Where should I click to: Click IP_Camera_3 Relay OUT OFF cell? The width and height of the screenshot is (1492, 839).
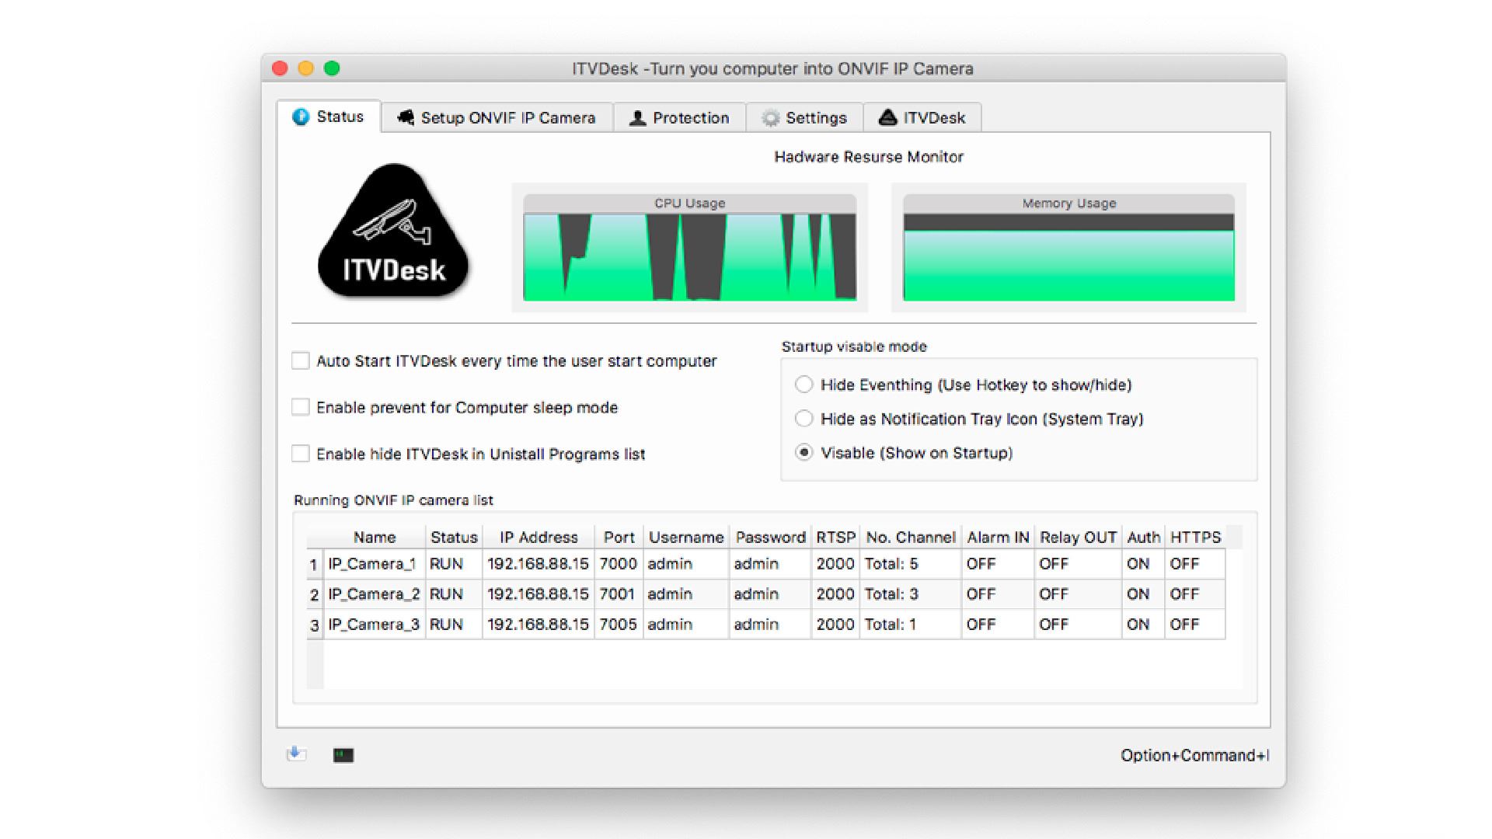[x=1078, y=625]
